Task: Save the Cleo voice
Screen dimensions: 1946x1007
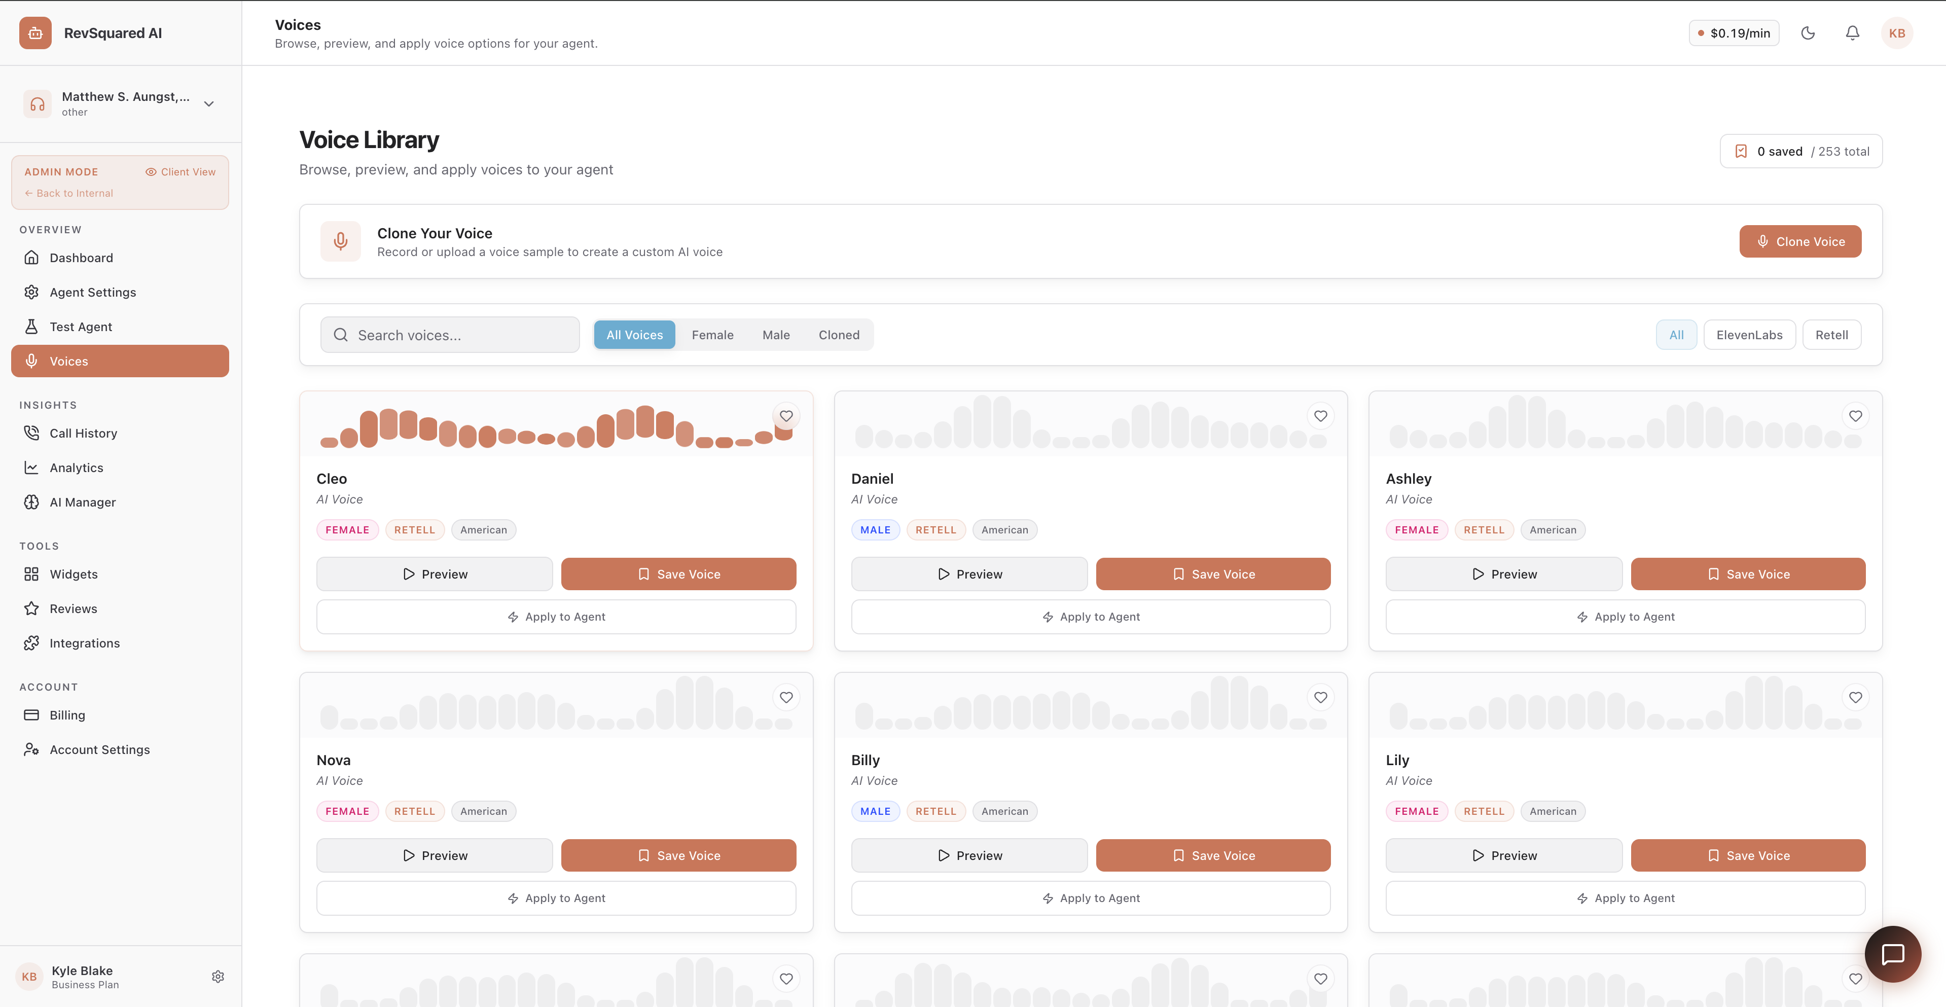Action: (678, 574)
